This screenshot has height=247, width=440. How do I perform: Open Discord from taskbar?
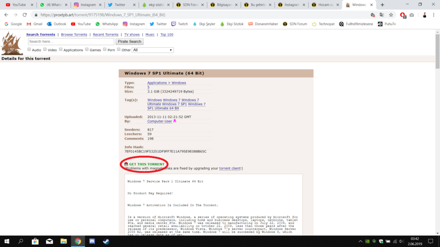tap(92, 242)
